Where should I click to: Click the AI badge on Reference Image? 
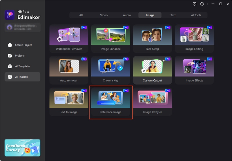[126, 91]
